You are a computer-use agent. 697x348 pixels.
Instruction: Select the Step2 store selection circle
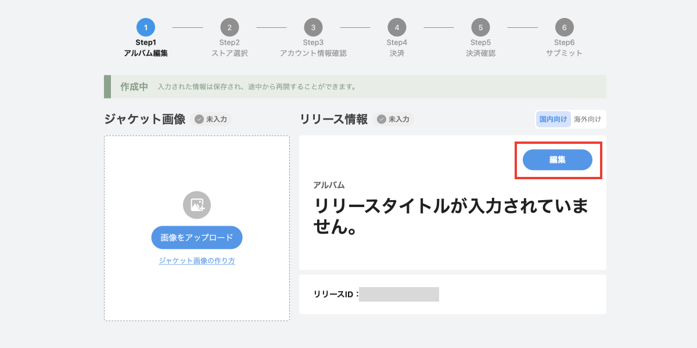click(x=229, y=27)
